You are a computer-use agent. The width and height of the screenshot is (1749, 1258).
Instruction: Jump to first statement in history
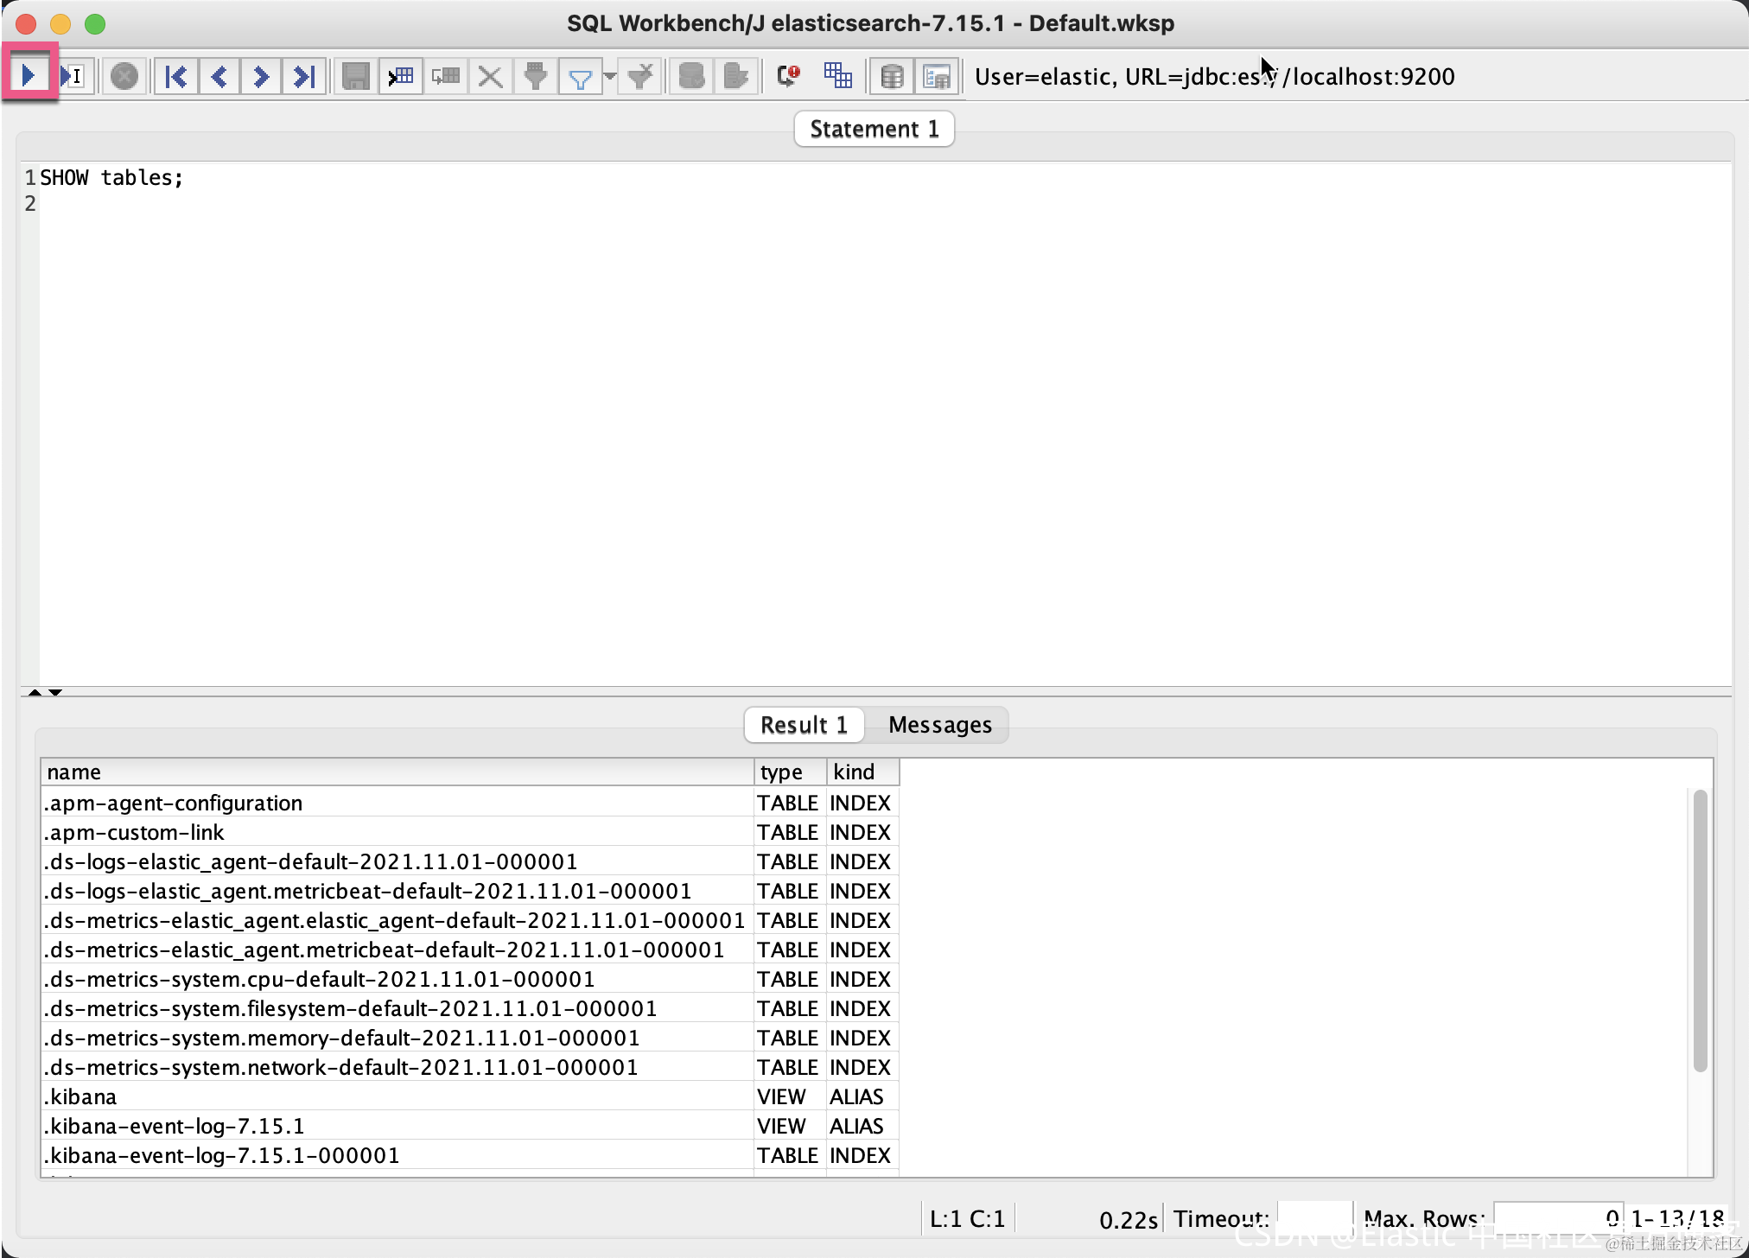pyautogui.click(x=175, y=76)
